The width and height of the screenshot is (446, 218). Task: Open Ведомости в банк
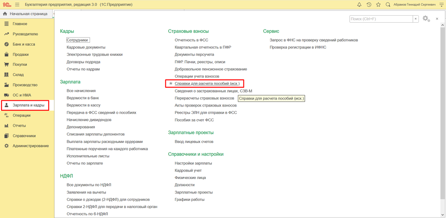point(83,98)
